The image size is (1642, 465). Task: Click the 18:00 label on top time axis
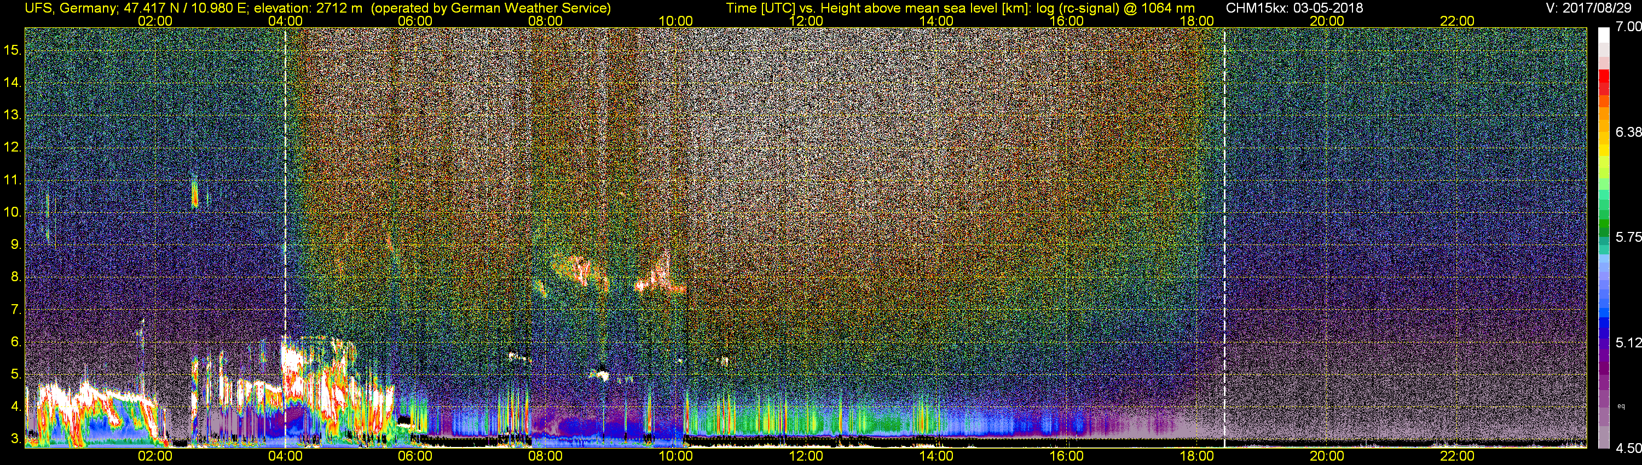pyautogui.click(x=1196, y=21)
